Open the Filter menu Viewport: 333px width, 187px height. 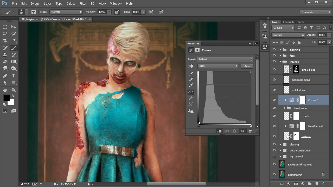tap(83, 4)
